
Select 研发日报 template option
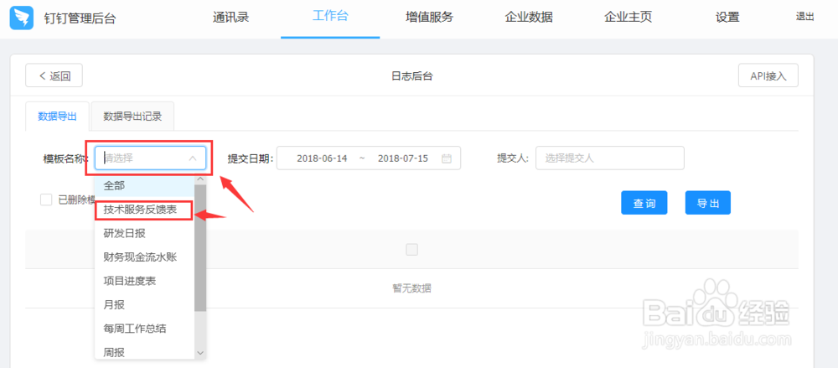tap(144, 233)
